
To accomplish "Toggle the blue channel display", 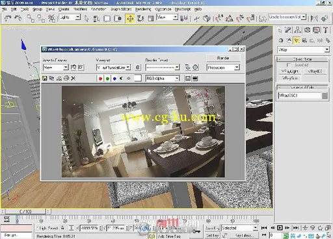I will [114, 79].
